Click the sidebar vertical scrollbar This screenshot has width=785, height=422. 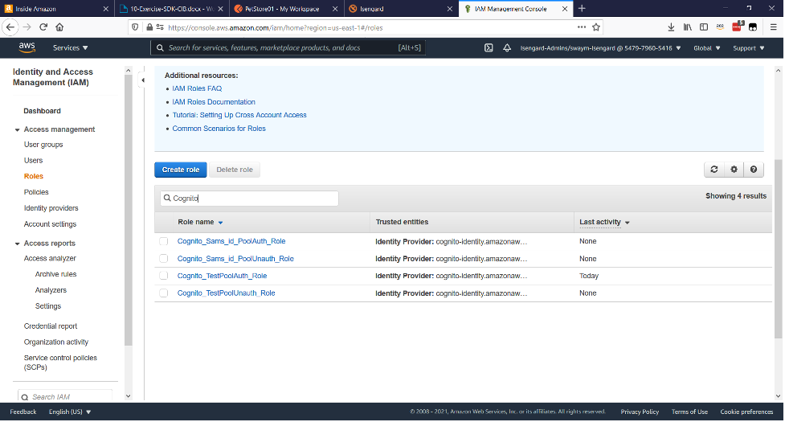pyautogui.click(x=129, y=211)
